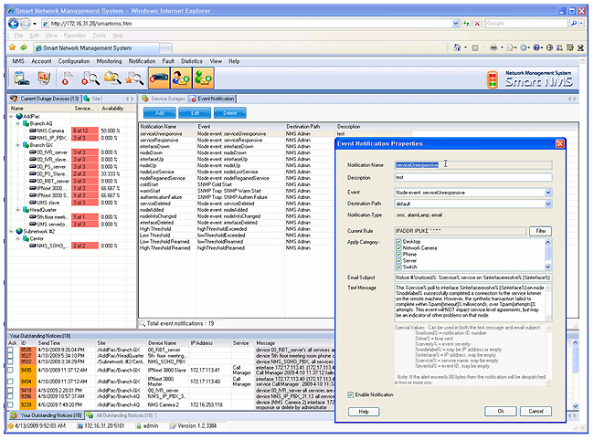Screen dimensions: 594x440
Task: Click into the Description input field
Action: click(473, 177)
